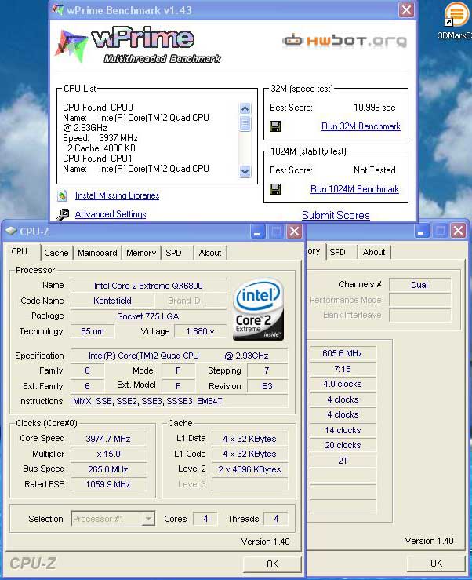Click the wPrime Multithreaded Benchmark logo

pyautogui.click(x=138, y=45)
